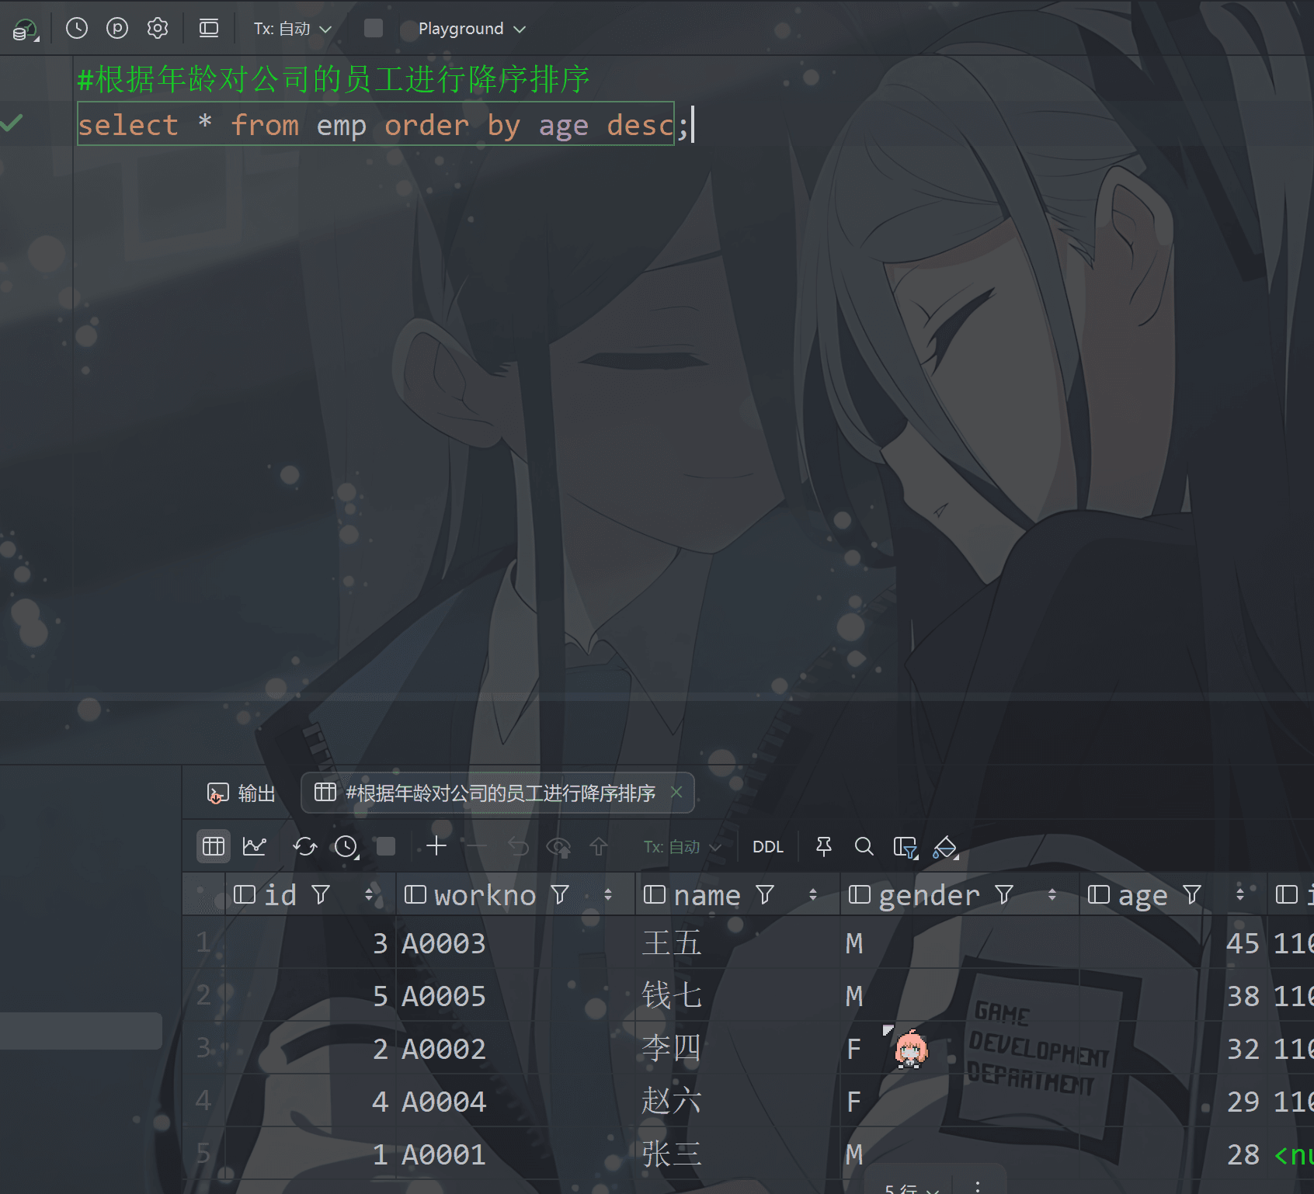Screen dimensions: 1314x1194
Task: Reload the result set data
Action: click(x=305, y=846)
